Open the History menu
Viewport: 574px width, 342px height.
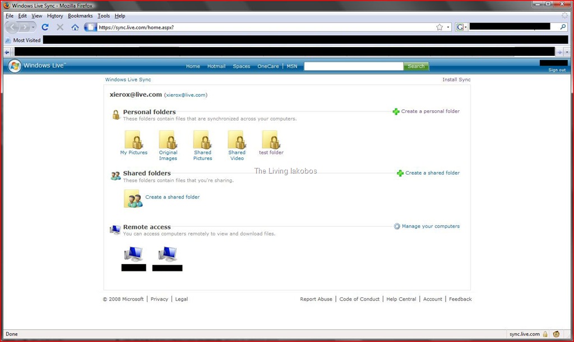55,16
